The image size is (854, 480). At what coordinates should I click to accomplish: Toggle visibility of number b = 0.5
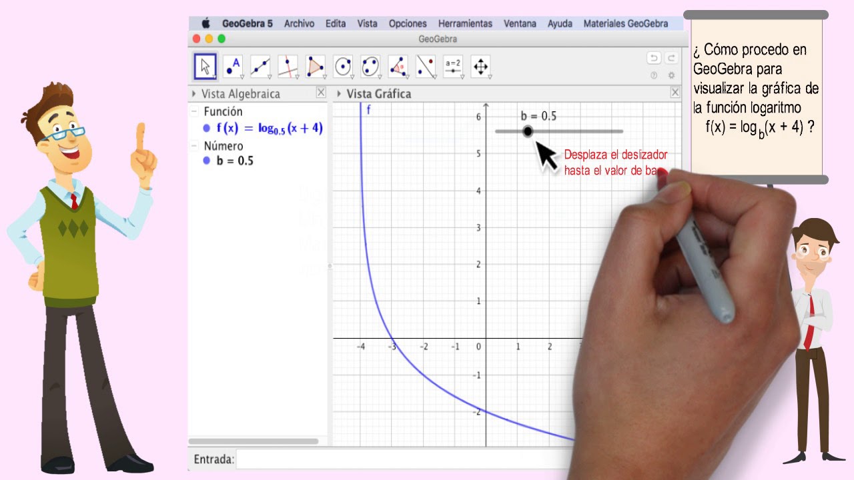tap(207, 161)
